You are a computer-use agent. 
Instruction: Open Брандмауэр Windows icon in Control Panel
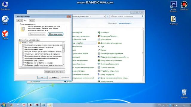coord(99,36)
